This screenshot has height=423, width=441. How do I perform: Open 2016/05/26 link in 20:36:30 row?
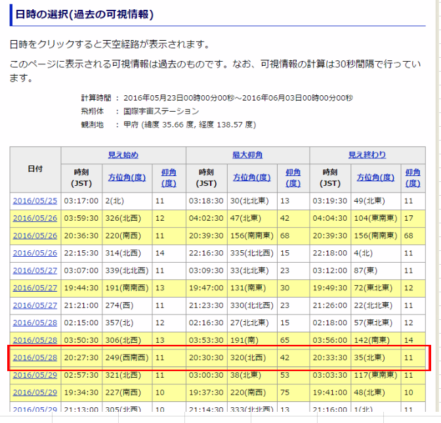click(35, 236)
